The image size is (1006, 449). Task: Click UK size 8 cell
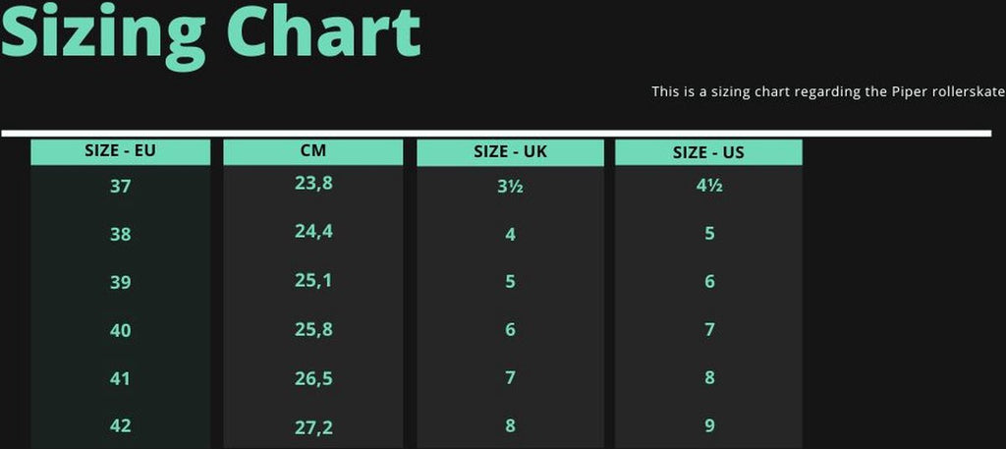pos(510,425)
